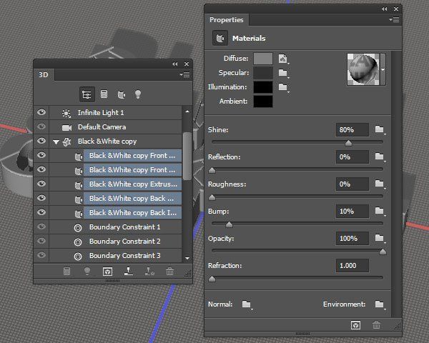Screen dimensions: 429x343
Task: Filter 3D panel by lights
Action: [x=138, y=94]
